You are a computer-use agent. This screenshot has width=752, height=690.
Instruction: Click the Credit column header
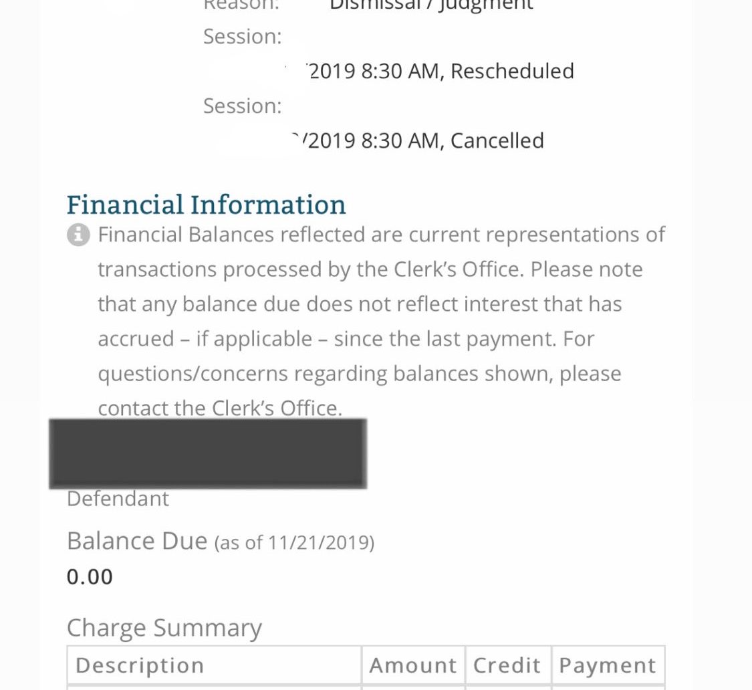coord(507,665)
